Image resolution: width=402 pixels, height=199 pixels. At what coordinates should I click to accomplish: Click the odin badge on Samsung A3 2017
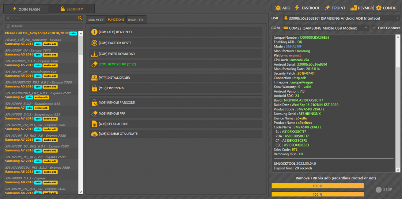(38, 44)
